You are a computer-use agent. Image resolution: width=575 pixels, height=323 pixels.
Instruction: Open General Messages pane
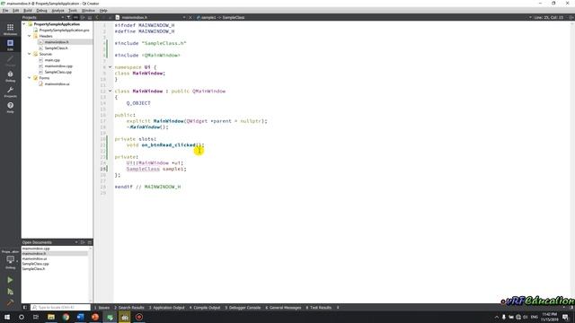click(x=283, y=308)
